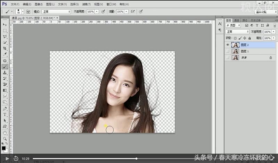Select the Rectangular Marquee tool
The image size is (278, 163).
(5, 31)
